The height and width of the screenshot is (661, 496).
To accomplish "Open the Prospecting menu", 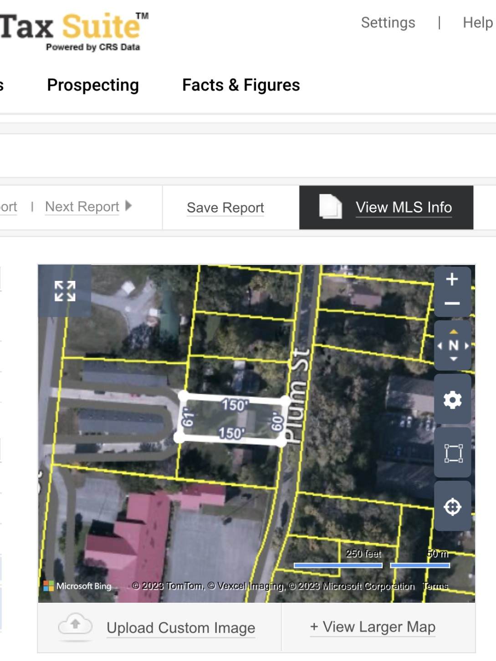I will tap(93, 85).
